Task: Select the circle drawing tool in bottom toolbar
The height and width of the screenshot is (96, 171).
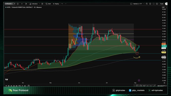Action: [x=141, y=86]
